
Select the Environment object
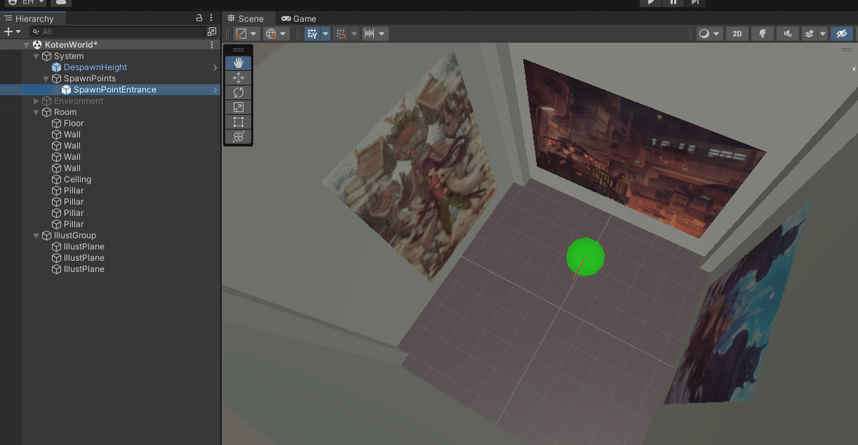pyautogui.click(x=78, y=101)
